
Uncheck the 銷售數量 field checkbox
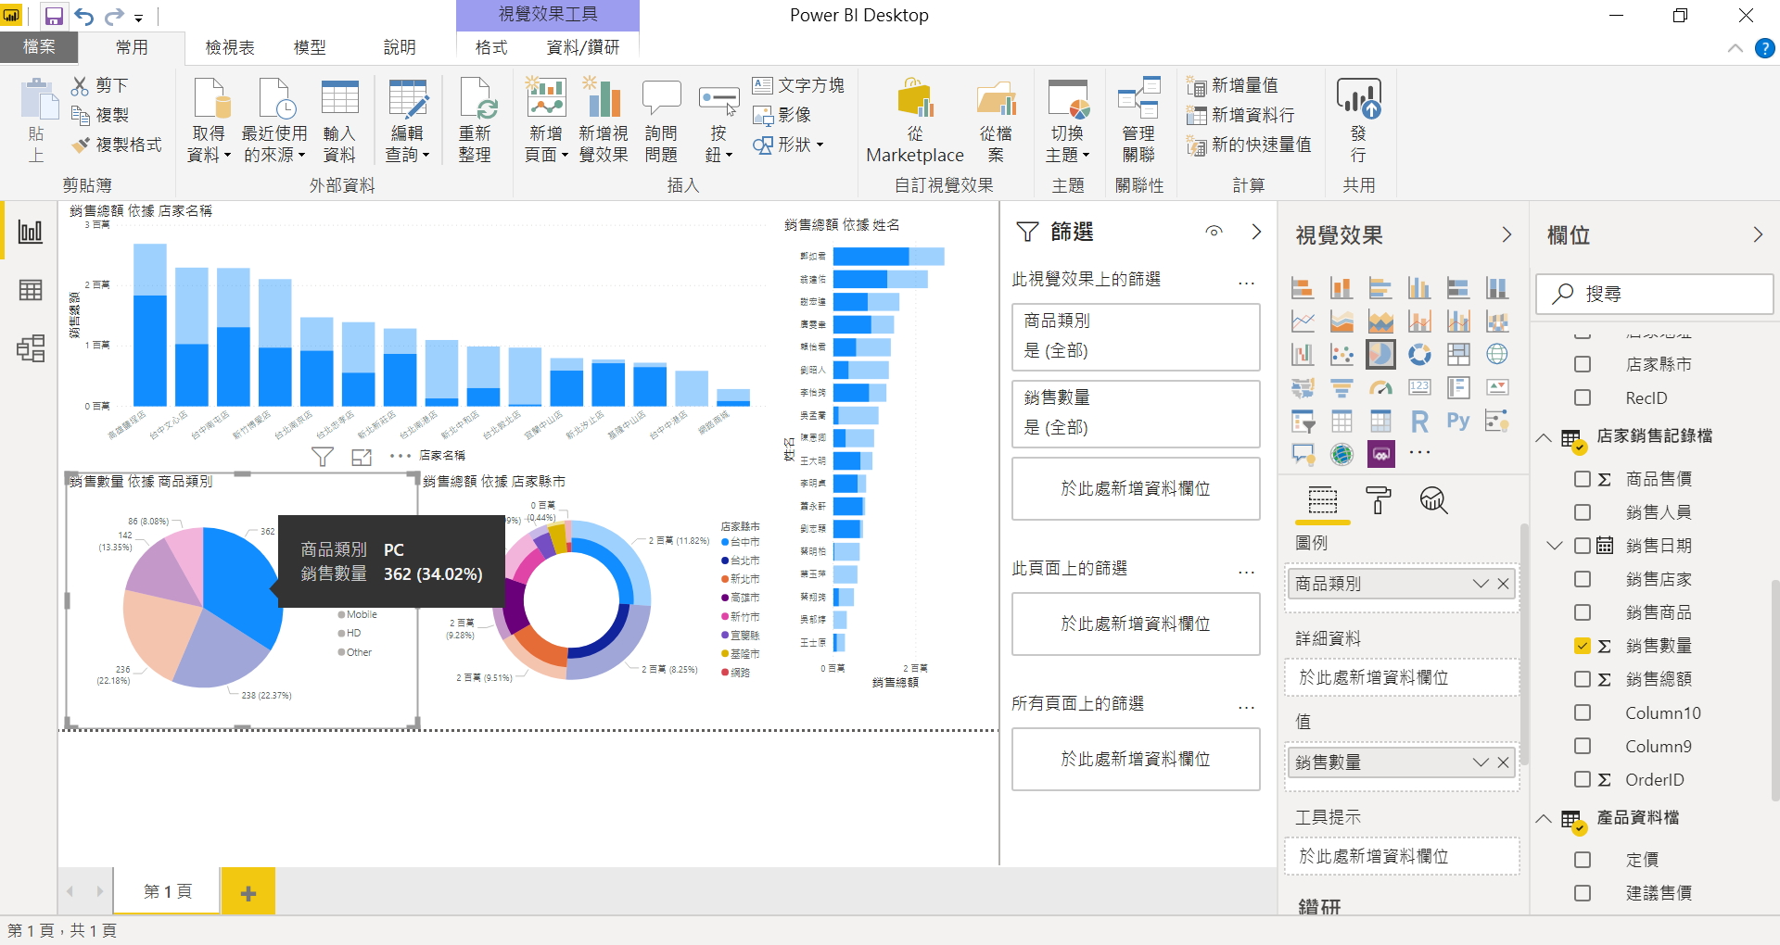pos(1583,646)
